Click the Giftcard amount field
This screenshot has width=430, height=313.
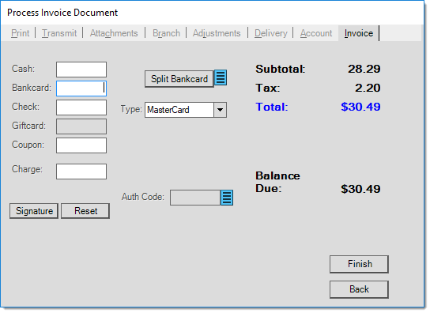coord(81,126)
